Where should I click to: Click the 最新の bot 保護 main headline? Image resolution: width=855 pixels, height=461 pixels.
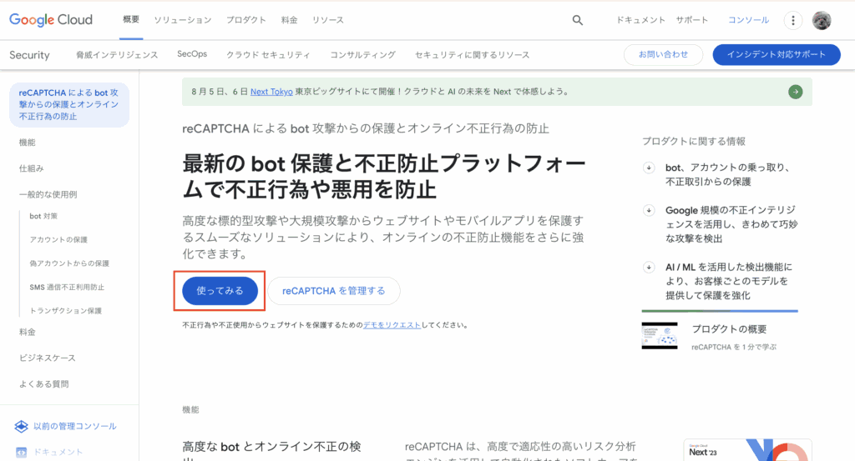384,177
